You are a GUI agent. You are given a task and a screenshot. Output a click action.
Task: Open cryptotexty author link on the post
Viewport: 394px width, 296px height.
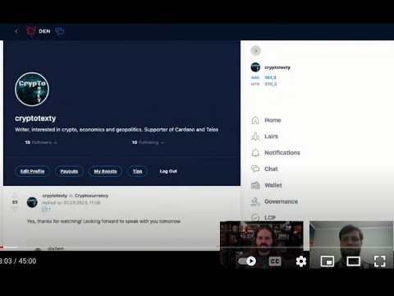pyautogui.click(x=55, y=196)
